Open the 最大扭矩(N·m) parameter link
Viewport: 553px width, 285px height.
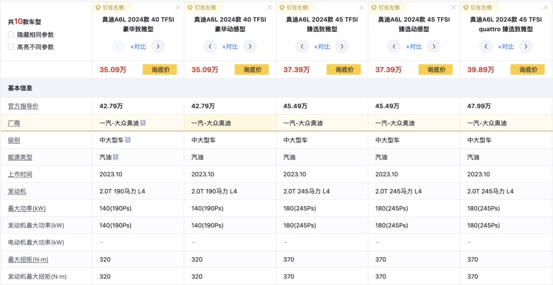pos(28,260)
